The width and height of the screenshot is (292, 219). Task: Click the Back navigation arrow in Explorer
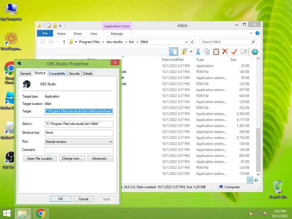pos(43,42)
